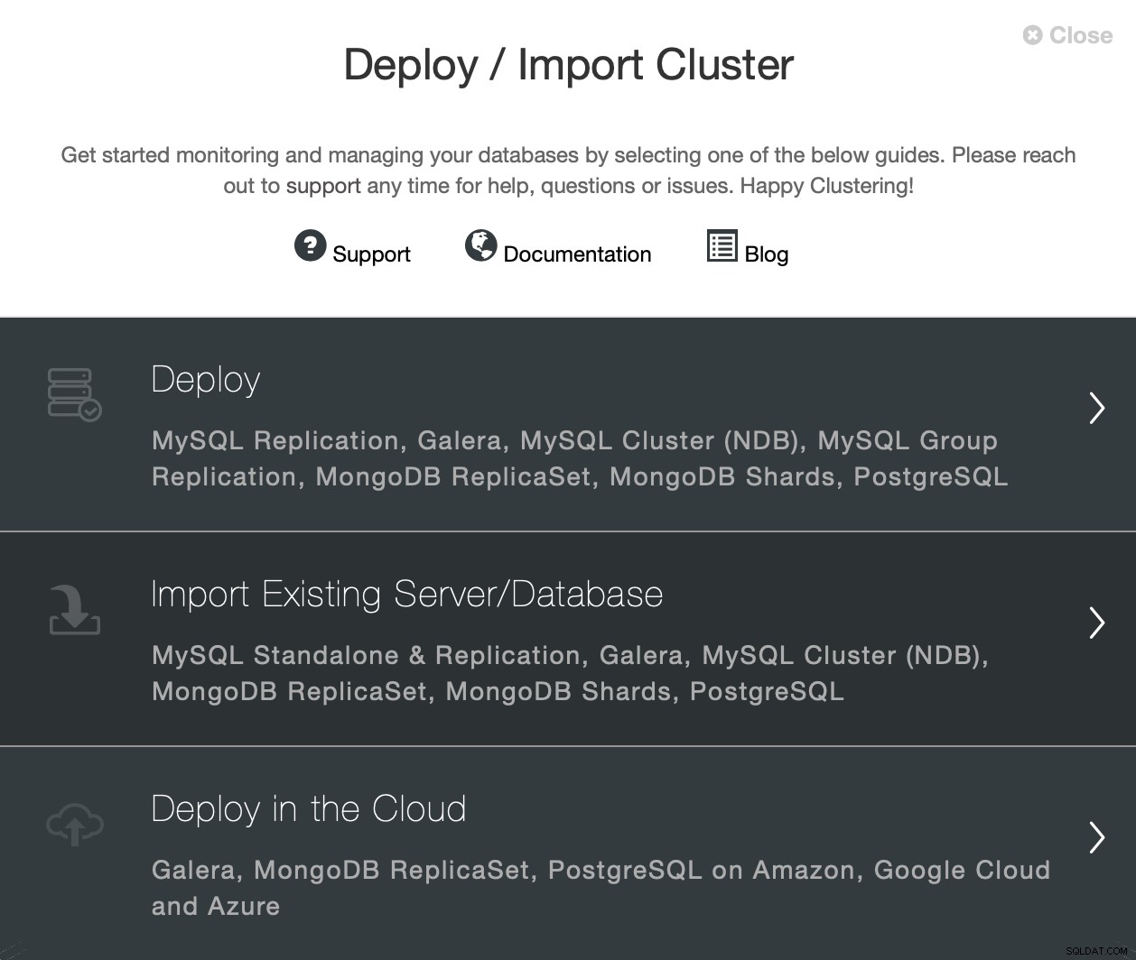Image resolution: width=1136 pixels, height=960 pixels.
Task: Click the Blog list icon
Action: click(x=722, y=245)
